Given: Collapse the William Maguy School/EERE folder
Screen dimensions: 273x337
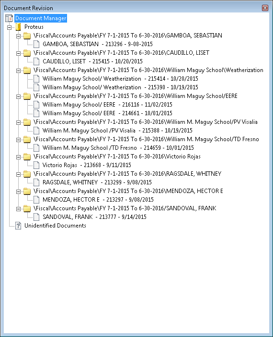Looking at the screenshot, I should coord(19,96).
